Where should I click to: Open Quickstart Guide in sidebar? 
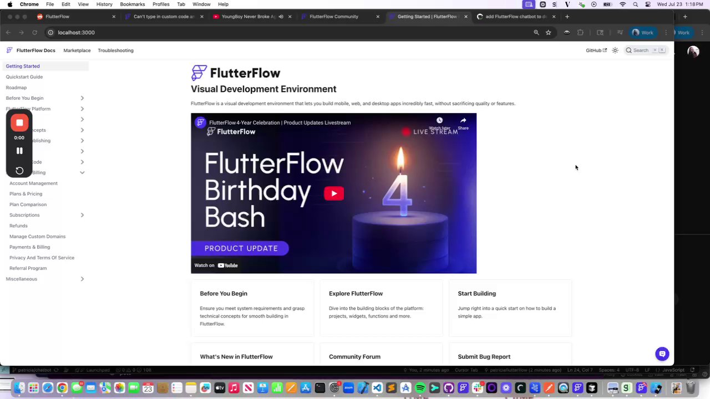click(24, 77)
